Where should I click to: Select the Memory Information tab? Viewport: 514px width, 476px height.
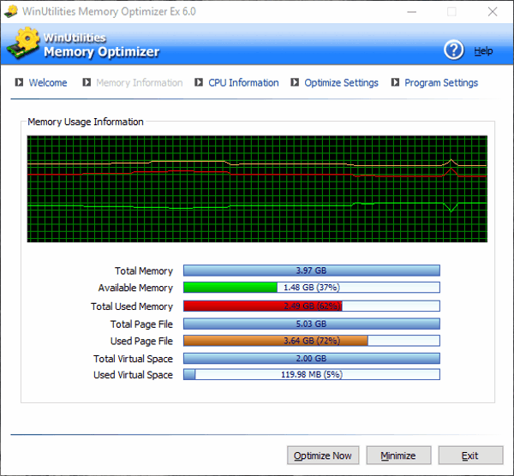click(x=140, y=82)
